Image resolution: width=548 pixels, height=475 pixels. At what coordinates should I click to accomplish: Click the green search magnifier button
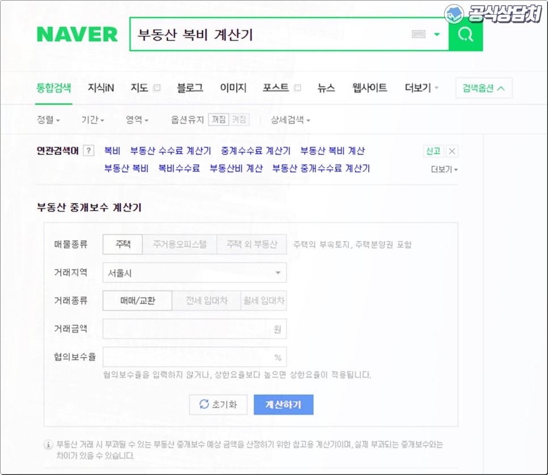tap(466, 34)
